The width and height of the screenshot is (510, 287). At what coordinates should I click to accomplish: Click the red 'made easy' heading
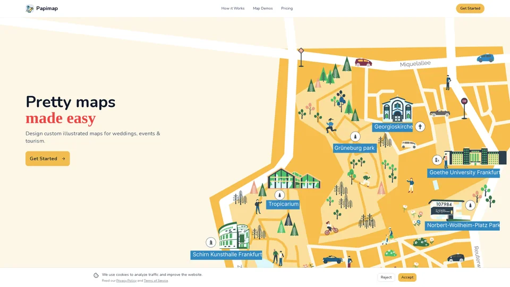[61, 118]
